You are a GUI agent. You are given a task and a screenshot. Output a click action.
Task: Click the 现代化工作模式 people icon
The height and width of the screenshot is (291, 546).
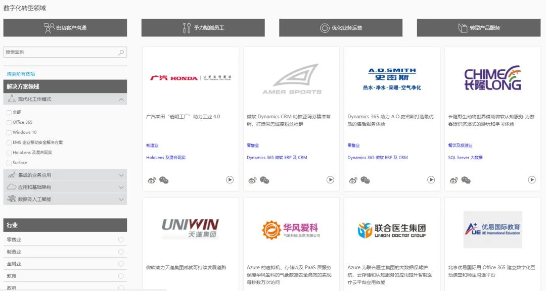click(x=12, y=99)
